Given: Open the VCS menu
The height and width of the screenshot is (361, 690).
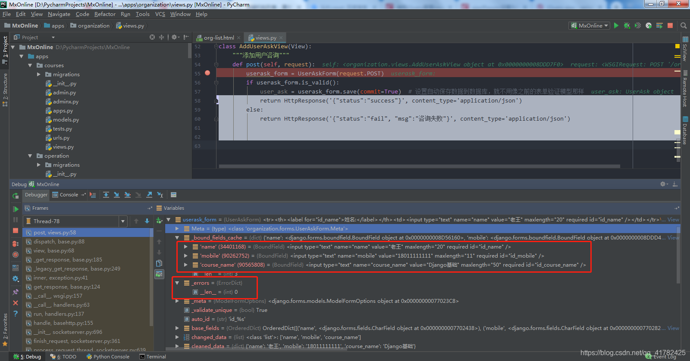Looking at the screenshot, I should [160, 14].
